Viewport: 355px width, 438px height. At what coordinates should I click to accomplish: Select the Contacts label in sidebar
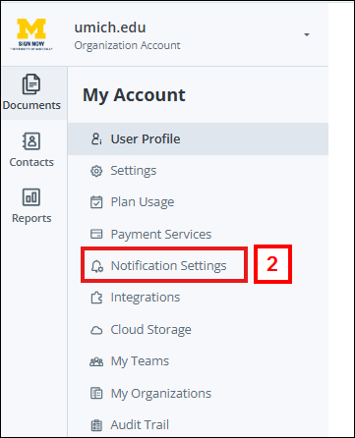31,162
